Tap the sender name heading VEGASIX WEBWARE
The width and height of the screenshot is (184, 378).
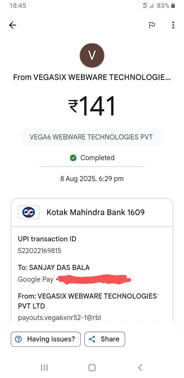tap(92, 77)
